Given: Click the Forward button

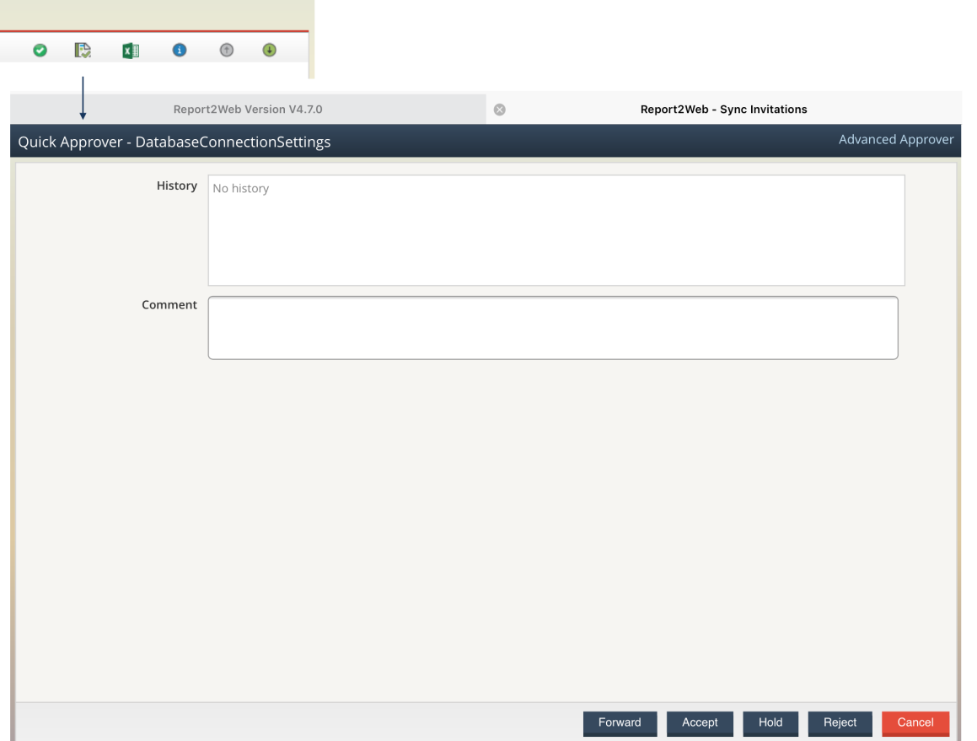Looking at the screenshot, I should [x=620, y=722].
